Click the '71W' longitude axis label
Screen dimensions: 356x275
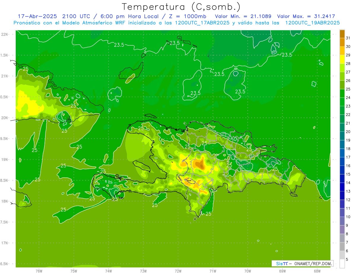pos(213,271)
